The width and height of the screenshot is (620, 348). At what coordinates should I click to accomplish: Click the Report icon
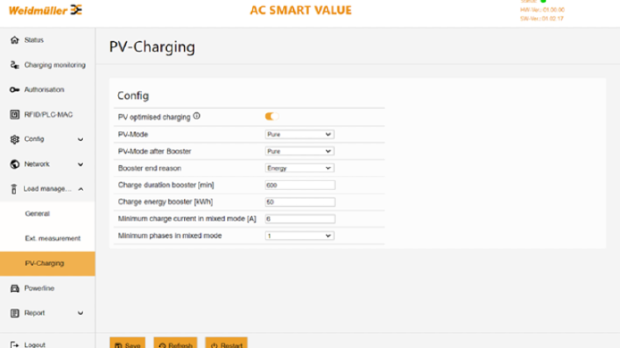[14, 313]
